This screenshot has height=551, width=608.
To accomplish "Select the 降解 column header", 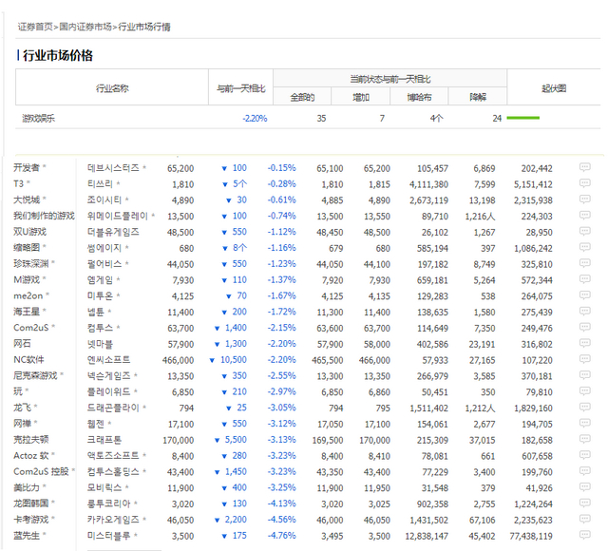I will click(x=478, y=97).
